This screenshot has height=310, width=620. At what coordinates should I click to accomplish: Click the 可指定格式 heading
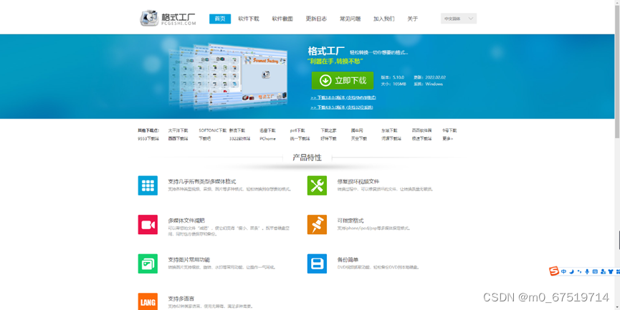click(350, 221)
